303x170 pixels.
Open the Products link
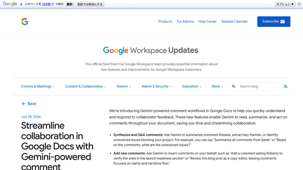pos(165,22)
